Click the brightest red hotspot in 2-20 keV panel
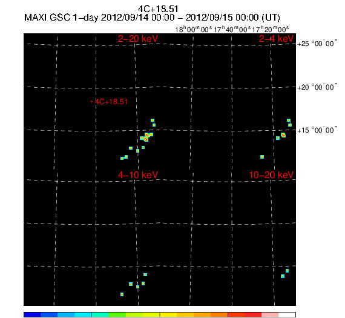 click(x=146, y=139)
